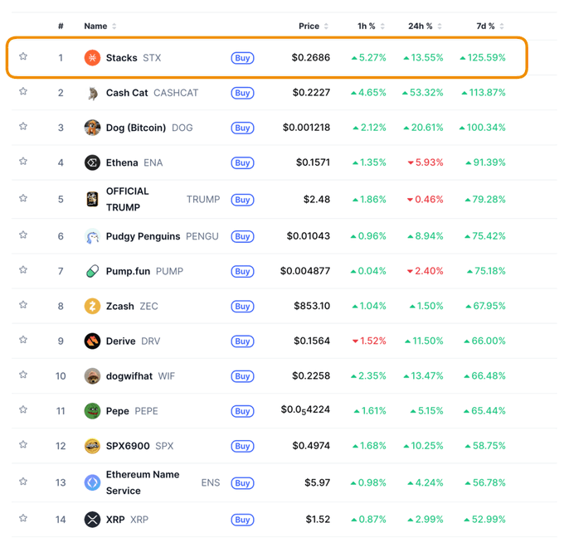
Task: Click Buy for Zcash ZEC
Action: 242,307
